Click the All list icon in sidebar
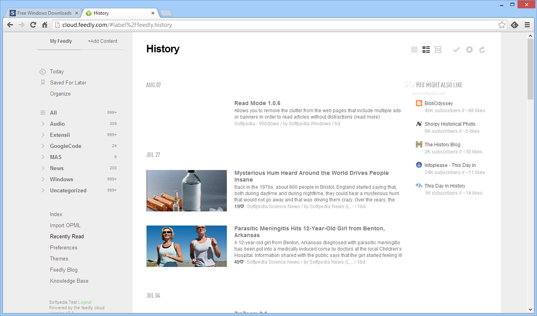The image size is (537, 316). [x=43, y=113]
